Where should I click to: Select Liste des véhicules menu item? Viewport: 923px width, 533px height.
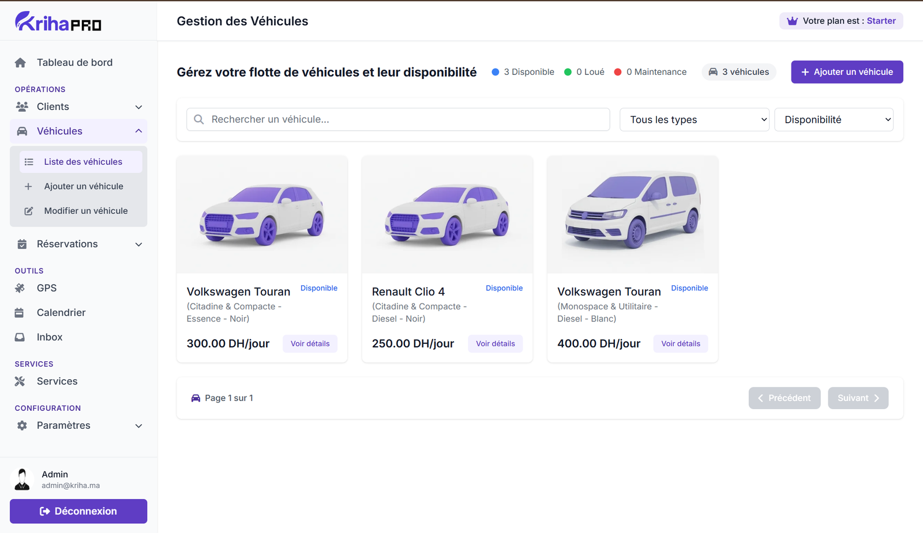click(x=83, y=162)
